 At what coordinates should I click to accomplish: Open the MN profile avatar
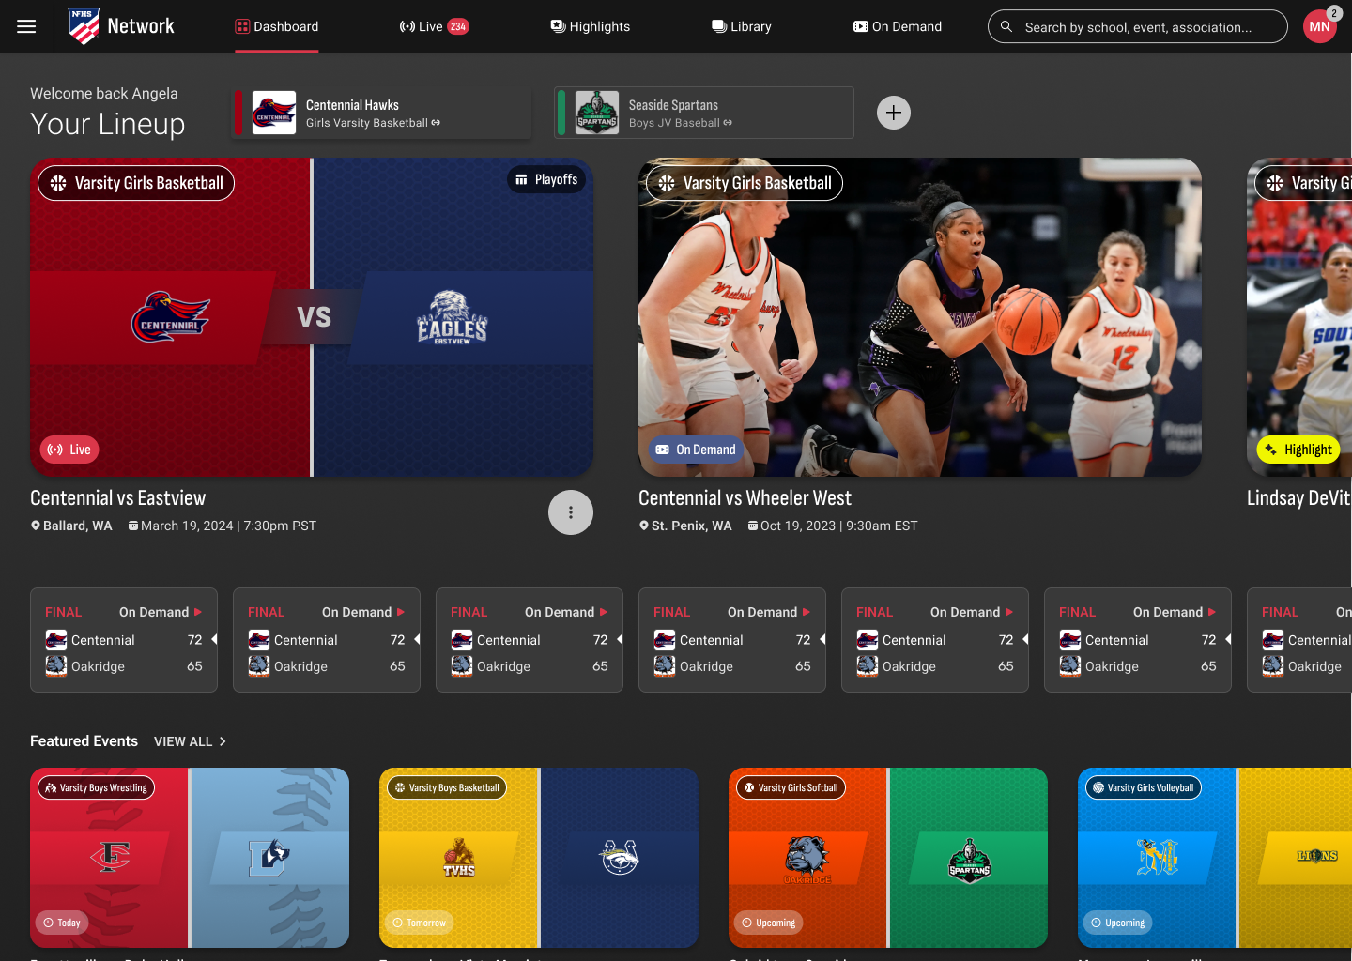click(x=1319, y=26)
